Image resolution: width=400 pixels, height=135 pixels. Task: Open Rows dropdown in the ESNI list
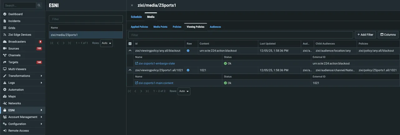tap(106, 43)
